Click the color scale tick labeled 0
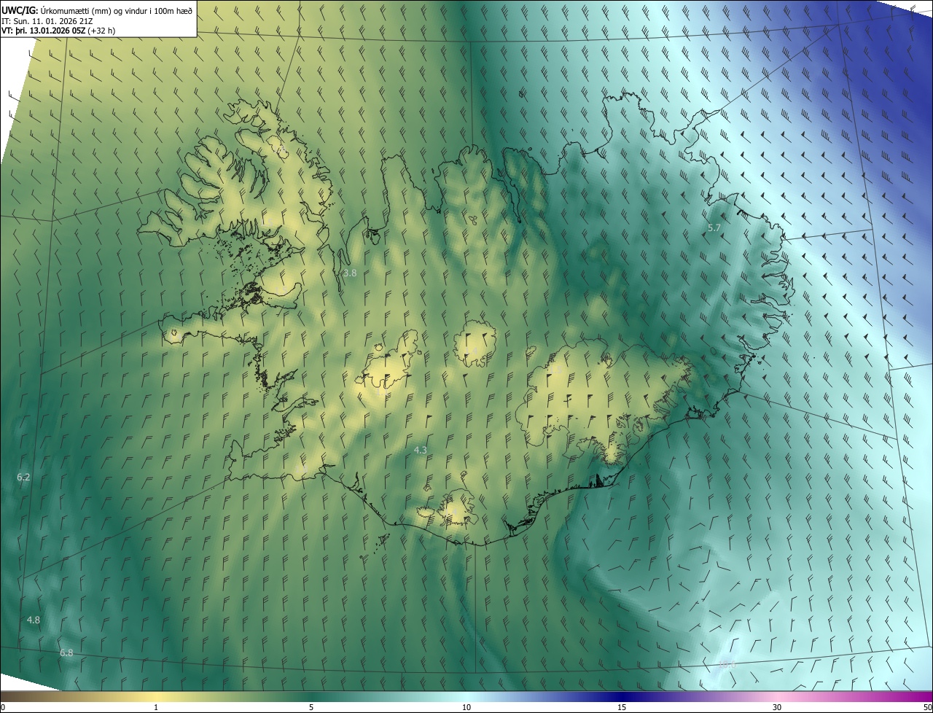This screenshot has width=933, height=713. pos(3,708)
